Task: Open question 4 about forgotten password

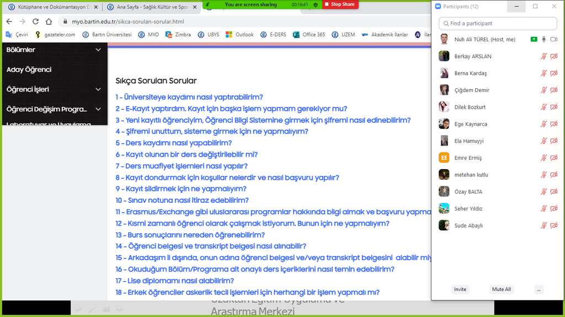Action: coord(212,131)
